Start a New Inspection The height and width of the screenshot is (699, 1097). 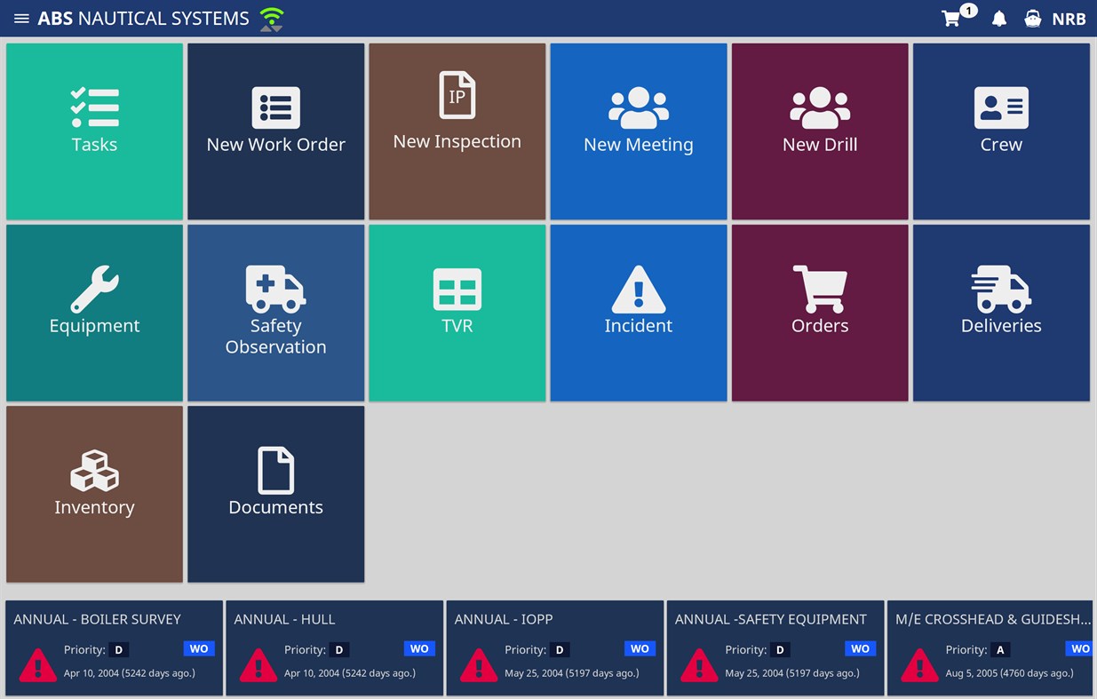[x=457, y=131]
